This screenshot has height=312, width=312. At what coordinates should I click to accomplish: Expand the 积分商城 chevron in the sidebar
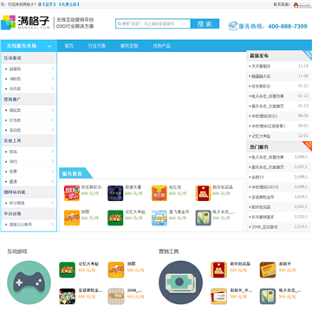pyautogui.click(x=53, y=203)
